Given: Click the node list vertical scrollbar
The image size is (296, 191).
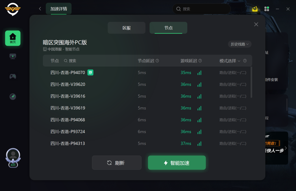Looking at the screenshot, I should click(251, 82).
